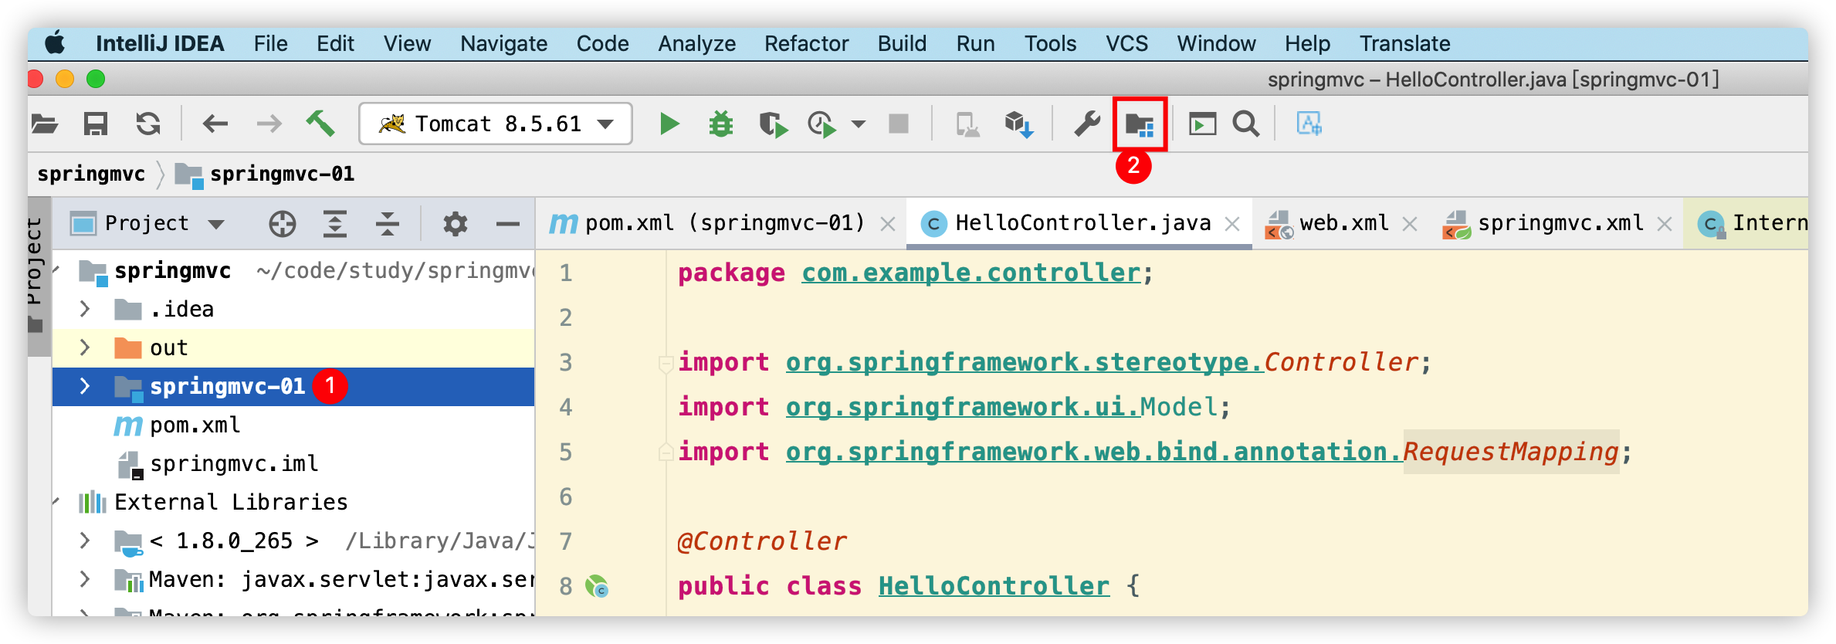Click the Open folder toolbar icon

pyautogui.click(x=44, y=124)
